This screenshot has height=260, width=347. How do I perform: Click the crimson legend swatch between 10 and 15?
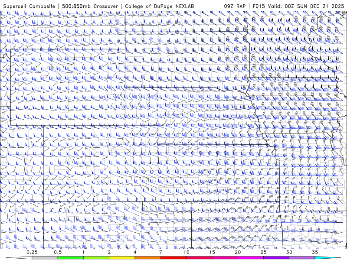tap(199, 258)
